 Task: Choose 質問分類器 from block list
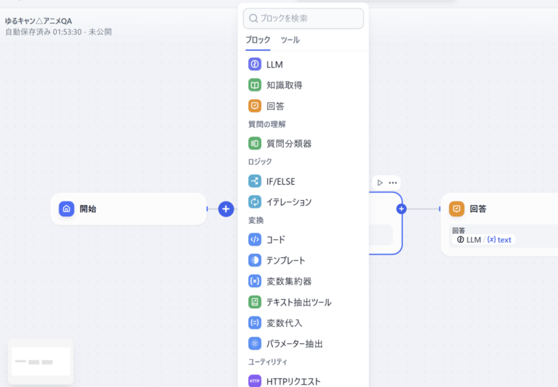pos(289,144)
